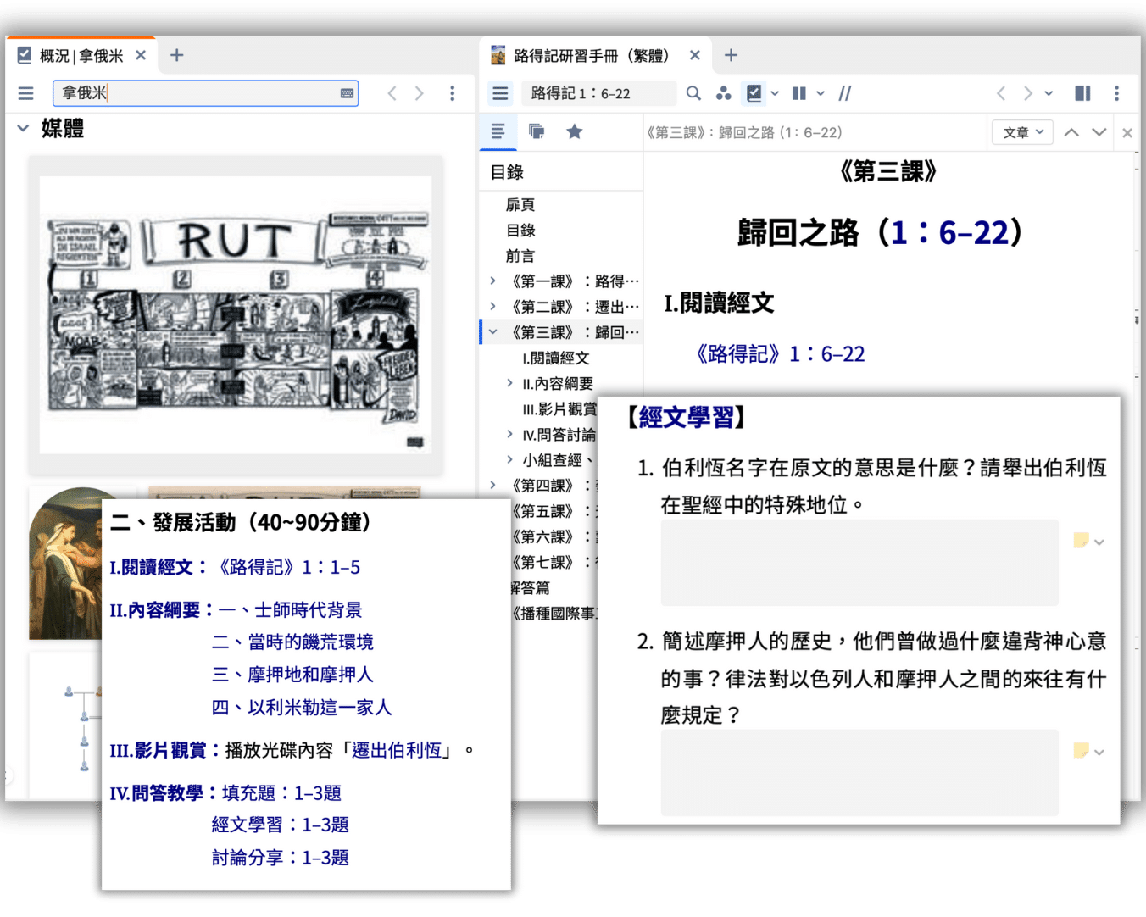Collapse 《第三課》 in contents tree

click(492, 332)
